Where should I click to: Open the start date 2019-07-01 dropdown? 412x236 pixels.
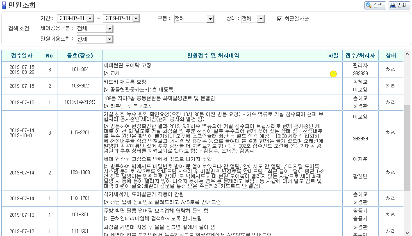pos(90,18)
